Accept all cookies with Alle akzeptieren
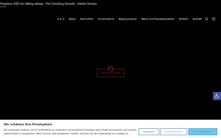The image size is (221, 138). [x=203, y=132]
